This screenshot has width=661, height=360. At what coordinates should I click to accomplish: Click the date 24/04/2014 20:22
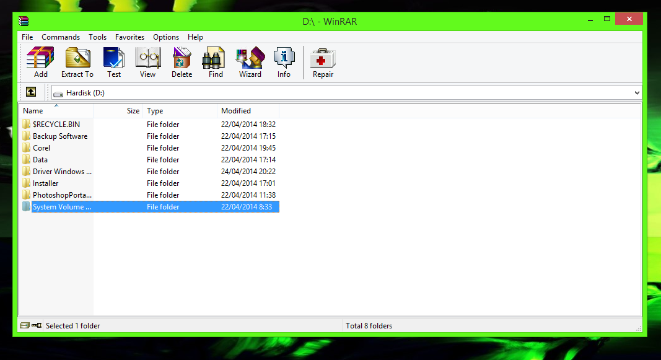tap(248, 172)
